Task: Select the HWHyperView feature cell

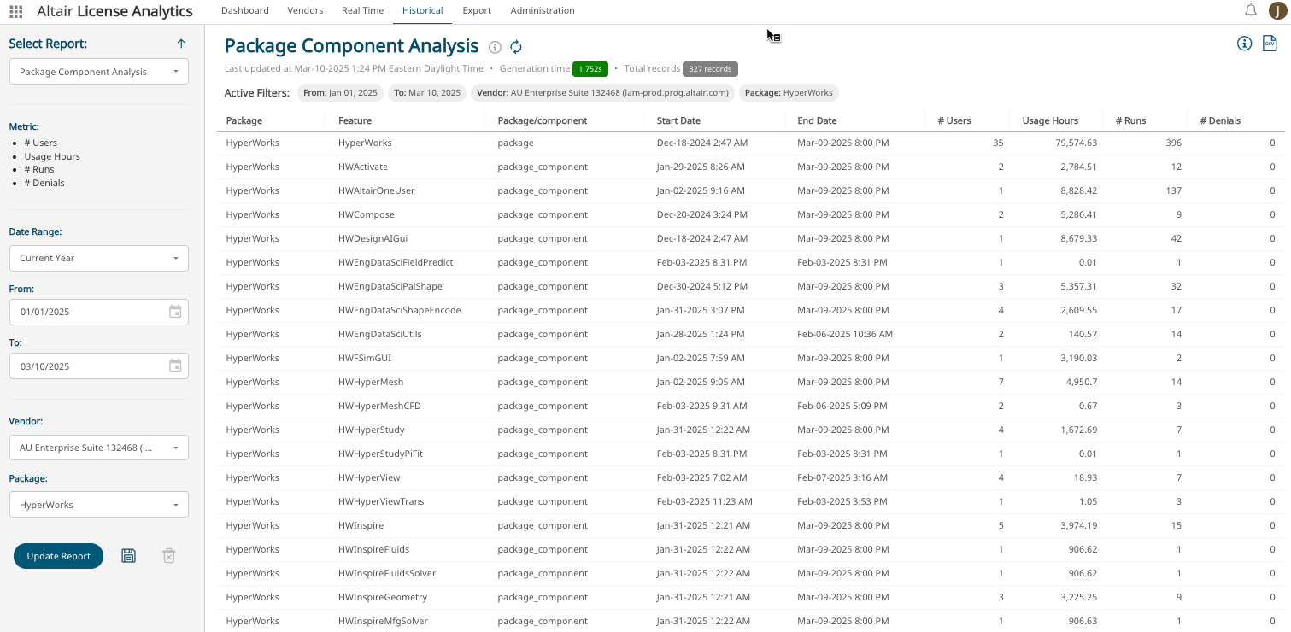Action: 369,477
